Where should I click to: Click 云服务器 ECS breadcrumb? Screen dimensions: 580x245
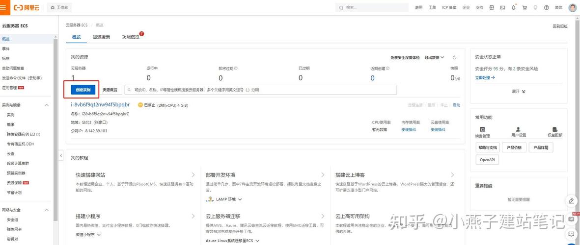point(77,25)
